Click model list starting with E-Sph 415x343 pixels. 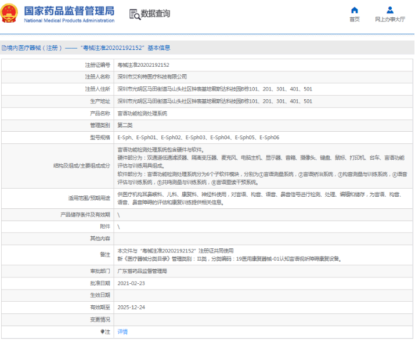click(x=199, y=138)
